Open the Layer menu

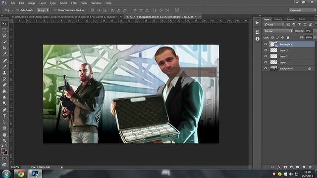coord(43,3)
